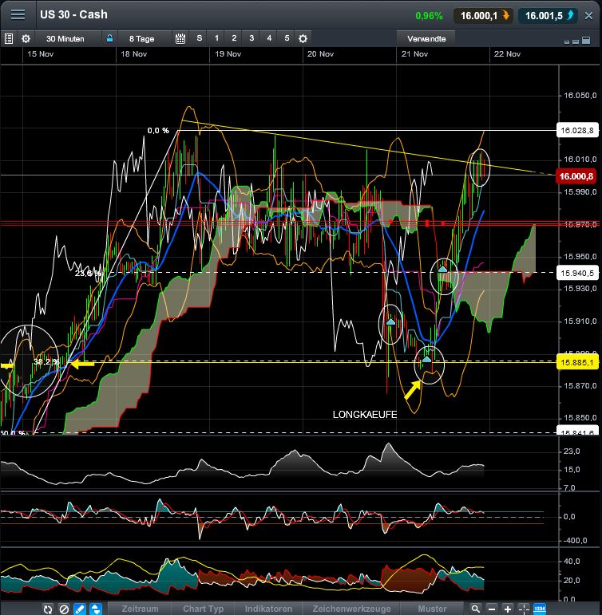Open the 30 Minuten interval dropdown
The height and width of the screenshot is (615, 602).
click(67, 38)
